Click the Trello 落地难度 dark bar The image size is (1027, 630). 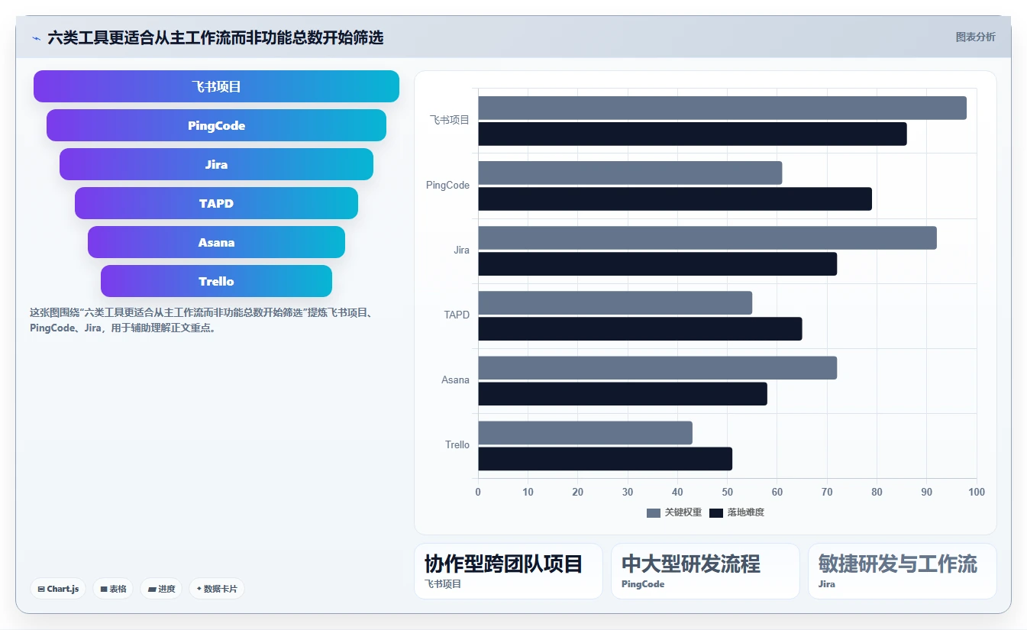[606, 459]
